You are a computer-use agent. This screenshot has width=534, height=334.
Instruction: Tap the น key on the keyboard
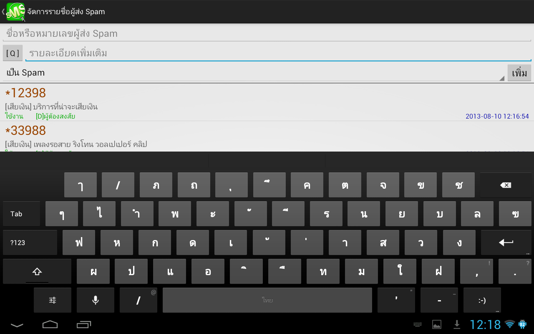tap(364, 214)
